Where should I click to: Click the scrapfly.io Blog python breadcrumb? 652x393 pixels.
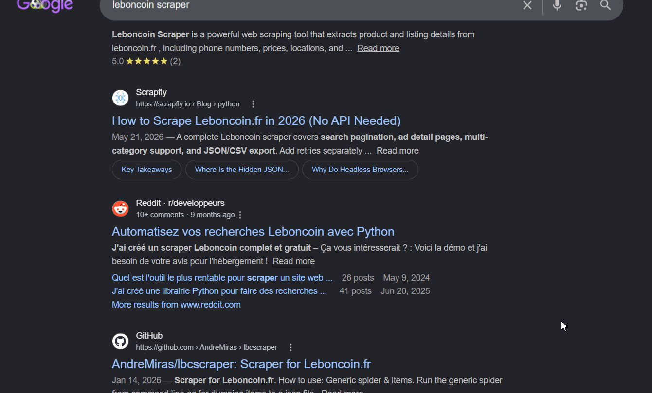pos(188,104)
